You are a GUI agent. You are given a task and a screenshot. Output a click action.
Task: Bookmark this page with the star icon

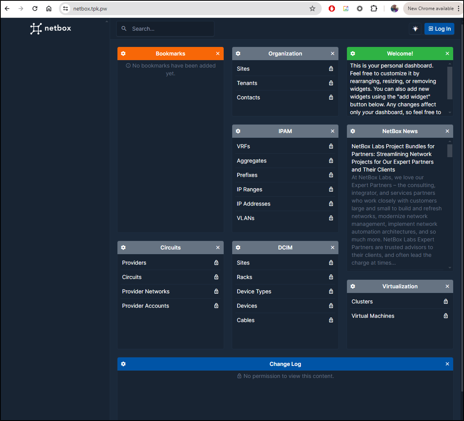coord(312,9)
